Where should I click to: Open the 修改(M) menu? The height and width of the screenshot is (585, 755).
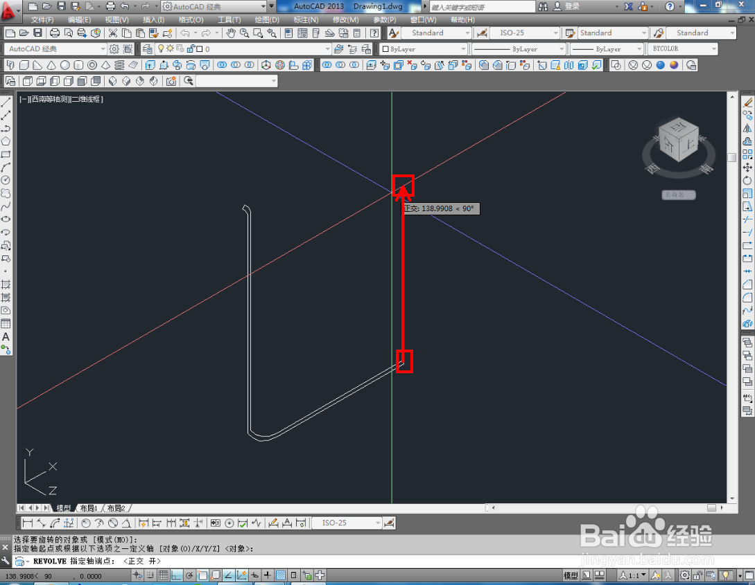pyautogui.click(x=346, y=19)
